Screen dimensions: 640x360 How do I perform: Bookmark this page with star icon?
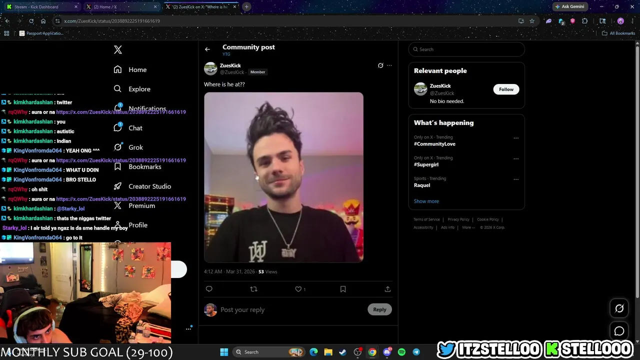pyautogui.click(x=532, y=21)
